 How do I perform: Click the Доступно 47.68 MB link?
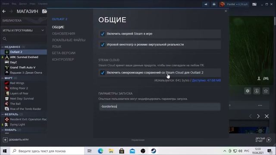206,81
